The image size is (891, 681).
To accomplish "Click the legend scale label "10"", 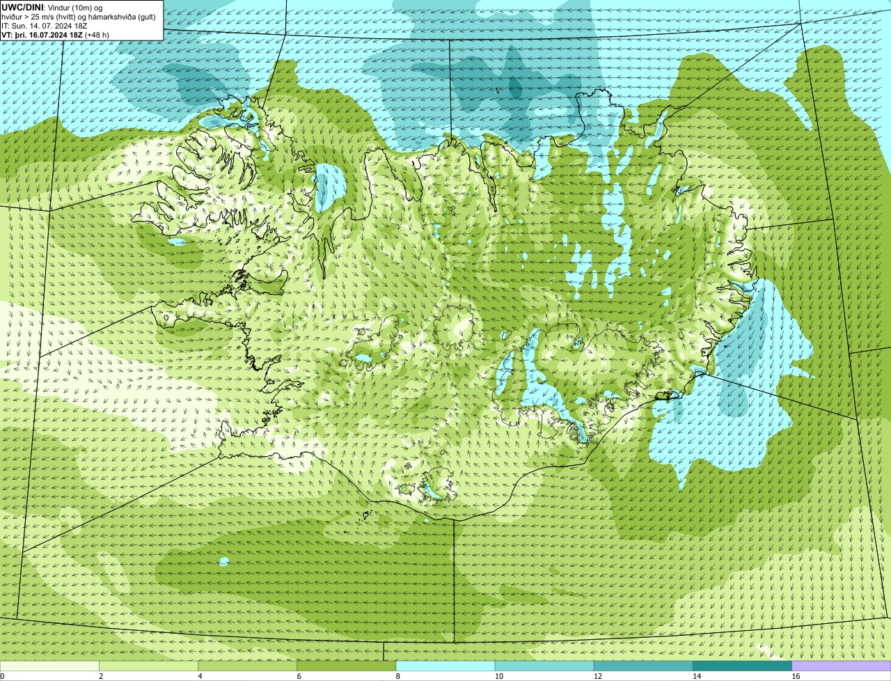I will (x=499, y=676).
